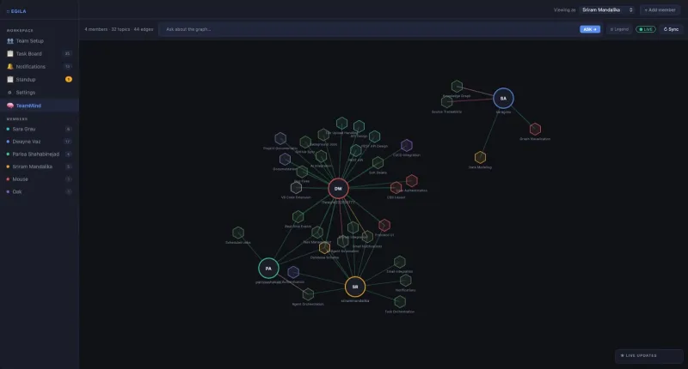Click the Real-time Events topic hexagon
Viewport: 688px width, 369px height.
pyautogui.click(x=298, y=216)
